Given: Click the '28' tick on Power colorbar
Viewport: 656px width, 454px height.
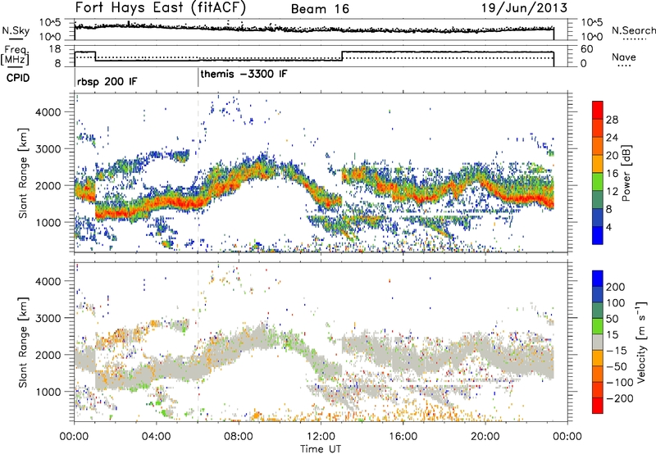Looking at the screenshot, I should click(612, 120).
